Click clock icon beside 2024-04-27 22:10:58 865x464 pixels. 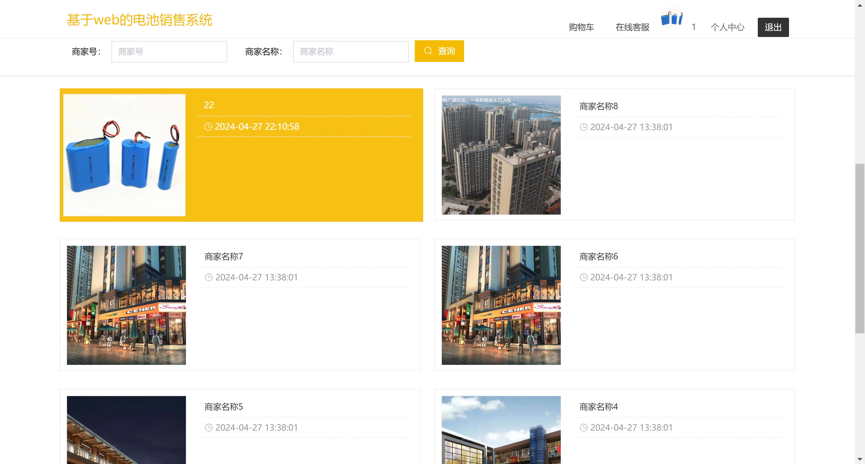coord(208,127)
